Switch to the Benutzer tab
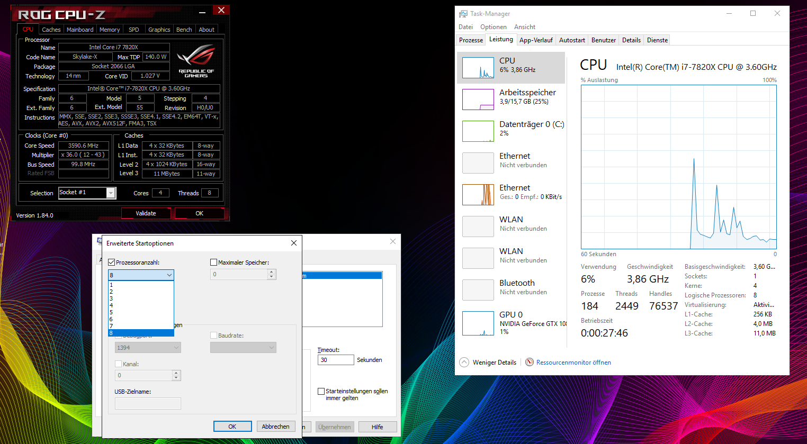This screenshot has height=444, width=807. tap(604, 40)
